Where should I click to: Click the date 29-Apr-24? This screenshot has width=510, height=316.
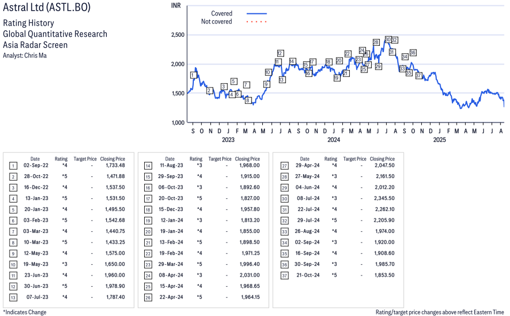308,166
